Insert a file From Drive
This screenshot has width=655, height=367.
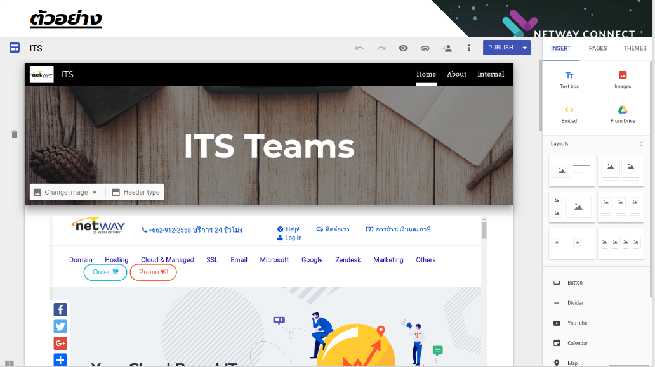pos(623,114)
